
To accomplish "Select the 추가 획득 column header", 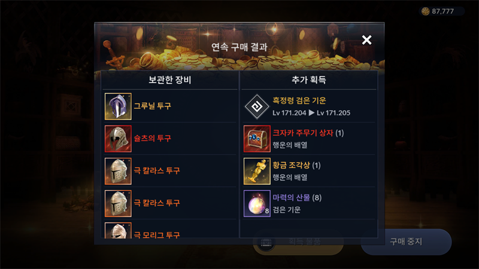I will click(309, 80).
